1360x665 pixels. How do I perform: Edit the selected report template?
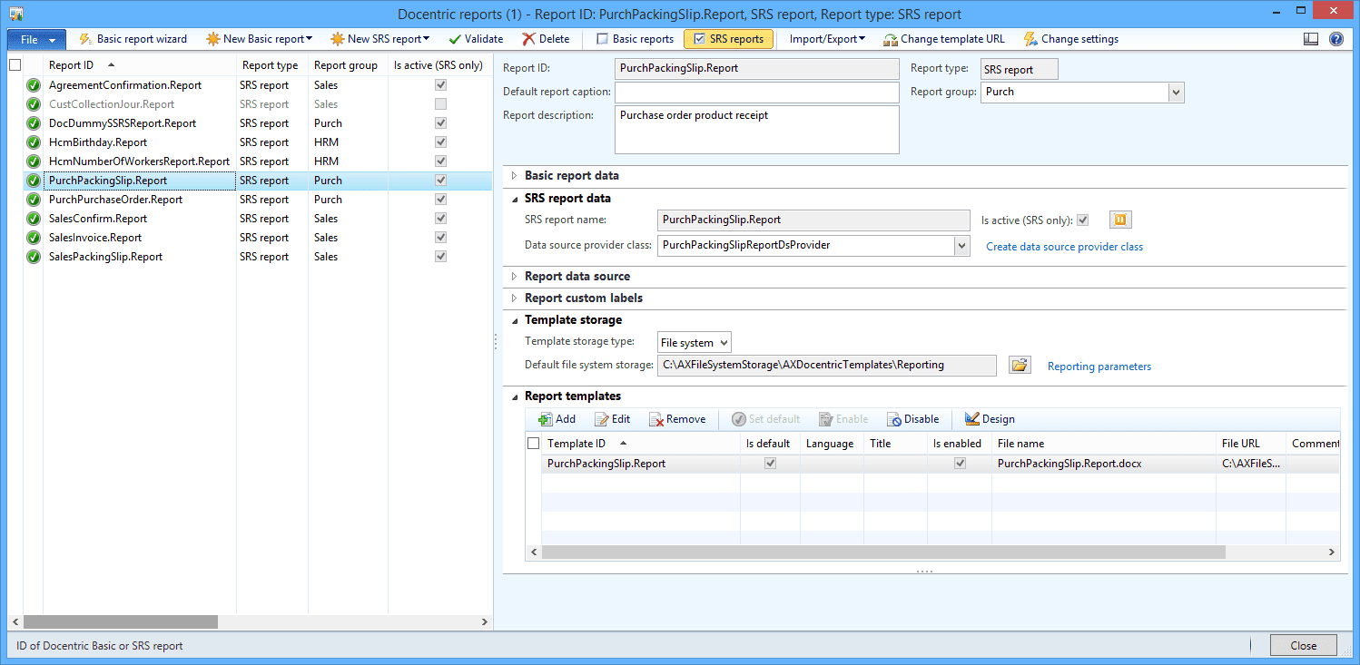click(x=612, y=419)
